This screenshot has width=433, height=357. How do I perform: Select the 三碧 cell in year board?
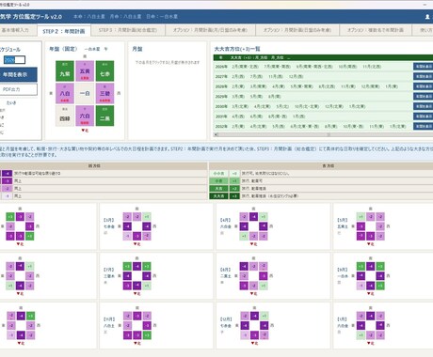point(104,93)
